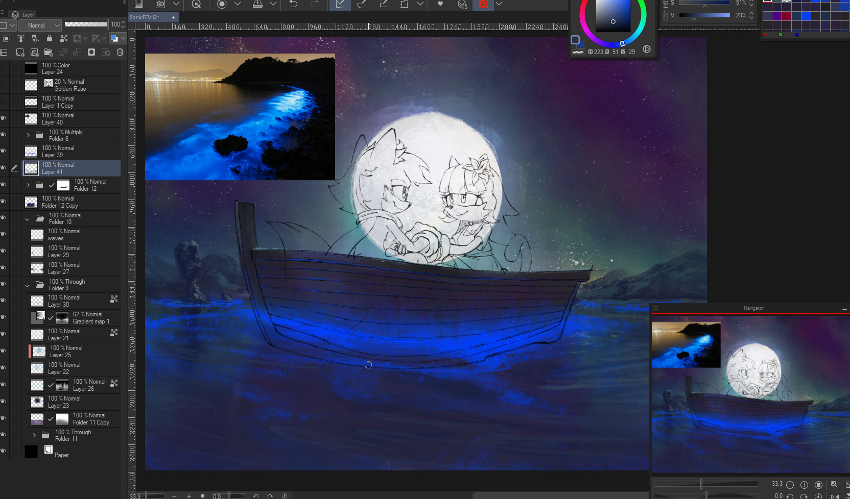The height and width of the screenshot is (499, 850).
Task: Toggle Folder 12 mask checkmark
Action: [x=52, y=185]
